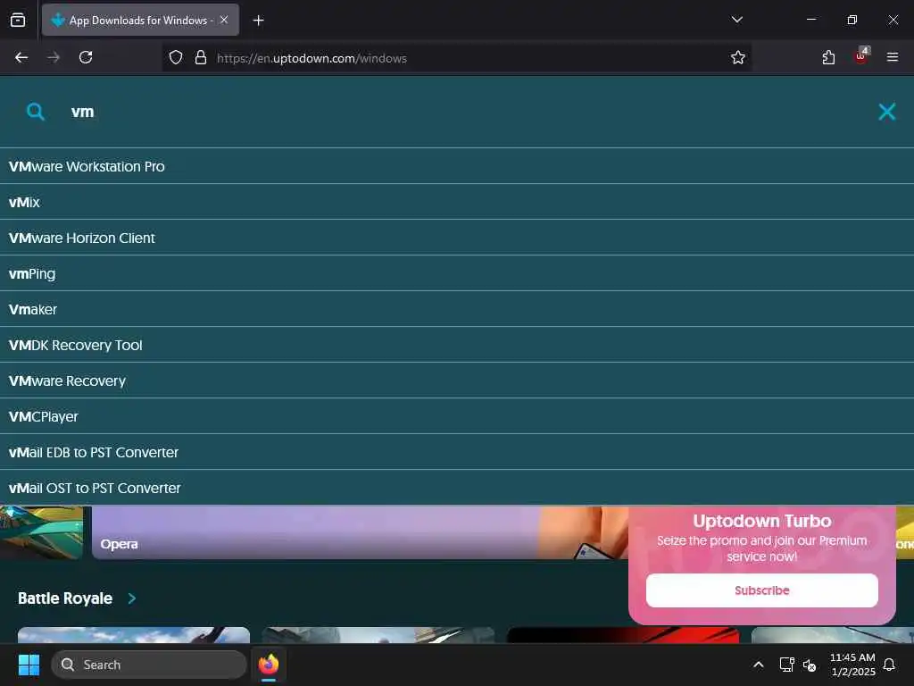Select vMail OST to PST Converter
Viewport: 914px width, 686px height.
(x=457, y=488)
